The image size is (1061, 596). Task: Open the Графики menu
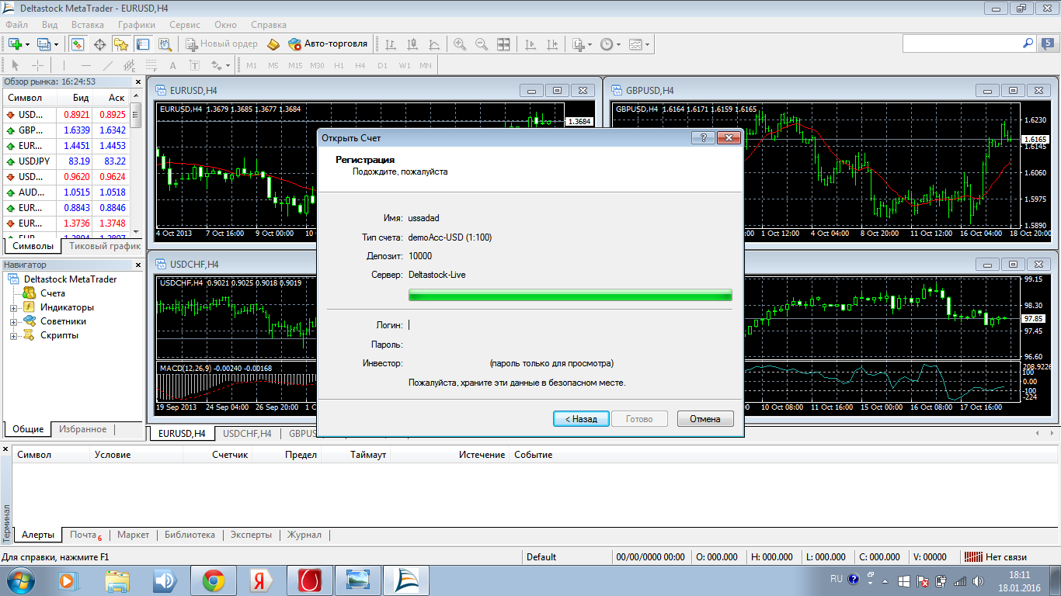point(137,25)
